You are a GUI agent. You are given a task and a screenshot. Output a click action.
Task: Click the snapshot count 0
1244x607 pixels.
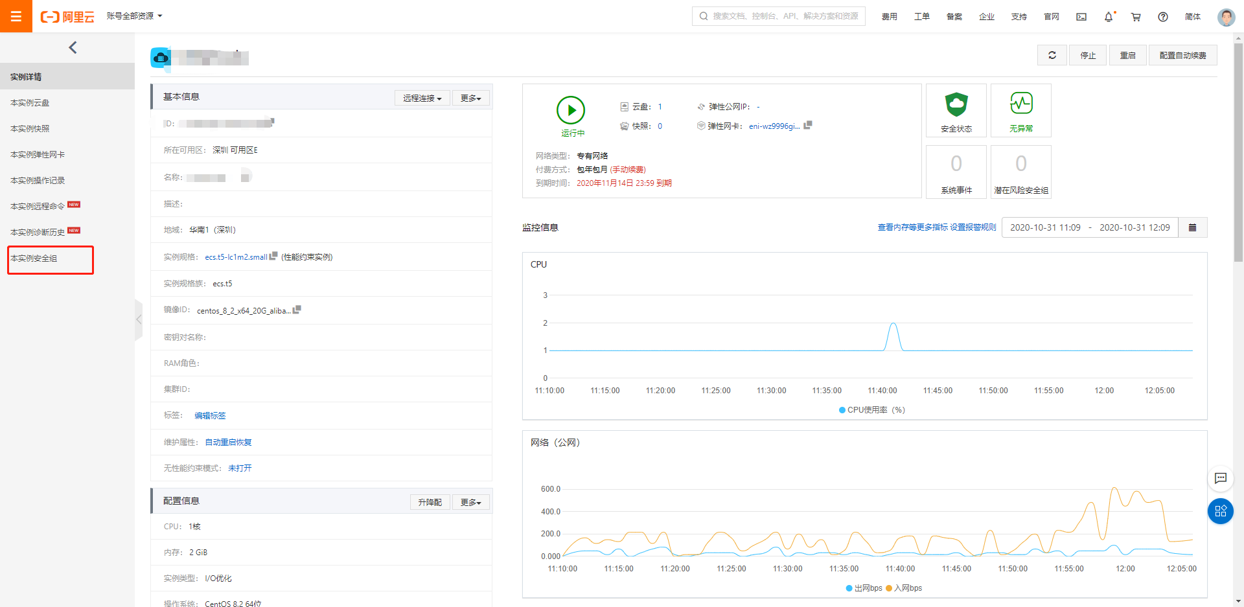[x=660, y=126]
